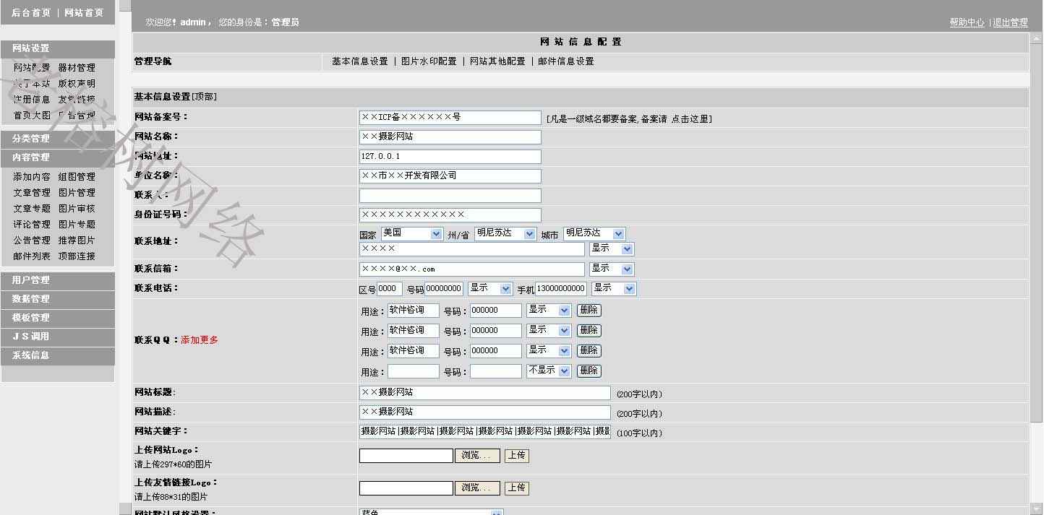Image resolution: width=1044 pixels, height=515 pixels.
Task: Open 图片专题 in sidebar
Action: click(x=77, y=225)
